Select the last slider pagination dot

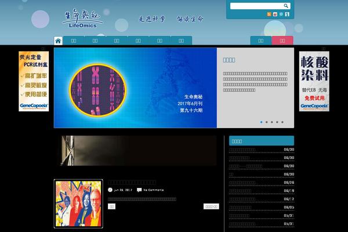tap(282, 122)
